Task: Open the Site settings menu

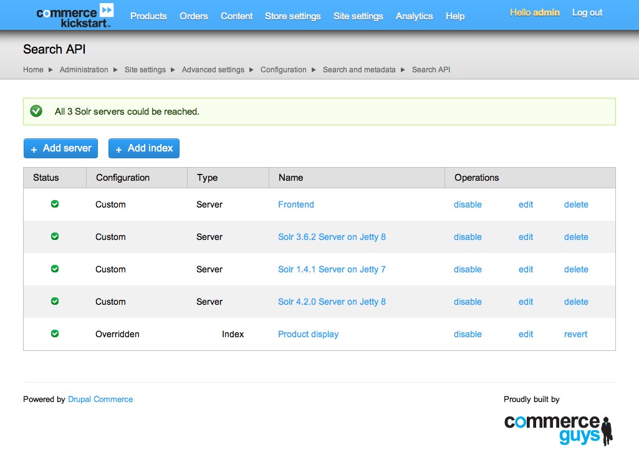Action: [x=358, y=16]
